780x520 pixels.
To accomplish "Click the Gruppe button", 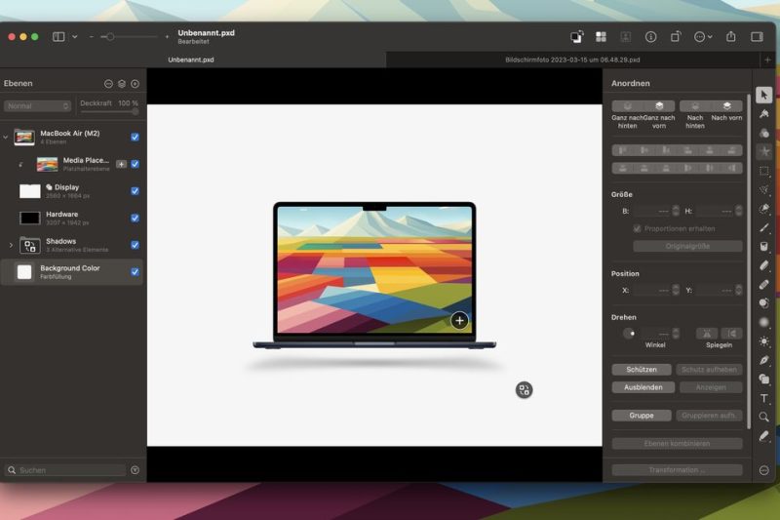I will 642,416.
